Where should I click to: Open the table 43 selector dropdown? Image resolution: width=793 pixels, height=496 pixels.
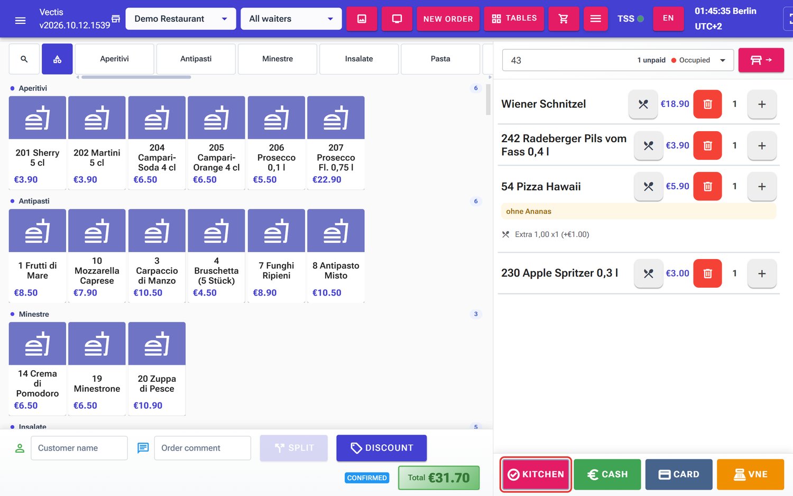coord(617,60)
